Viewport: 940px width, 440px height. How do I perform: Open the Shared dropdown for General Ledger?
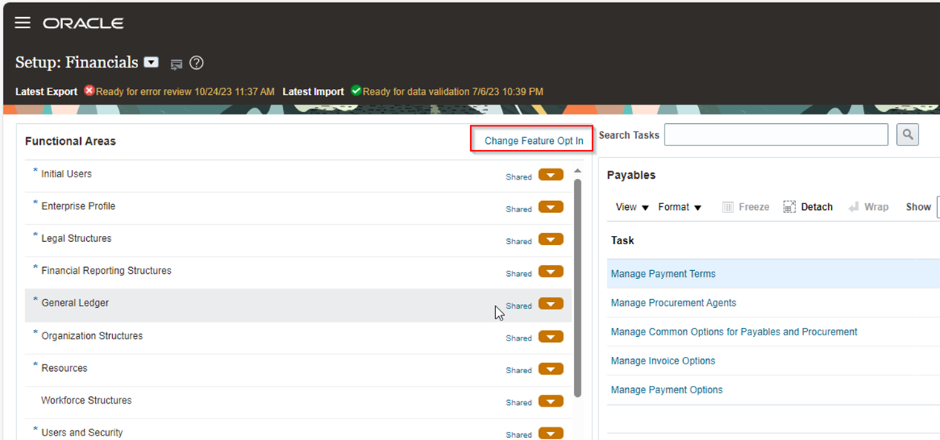(551, 303)
